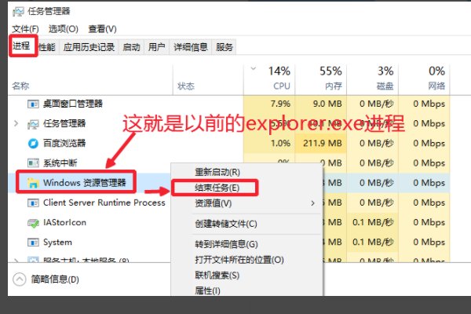Viewport: 471px width, 314px height.
Task: Click the System process icon
Action: tap(33, 243)
